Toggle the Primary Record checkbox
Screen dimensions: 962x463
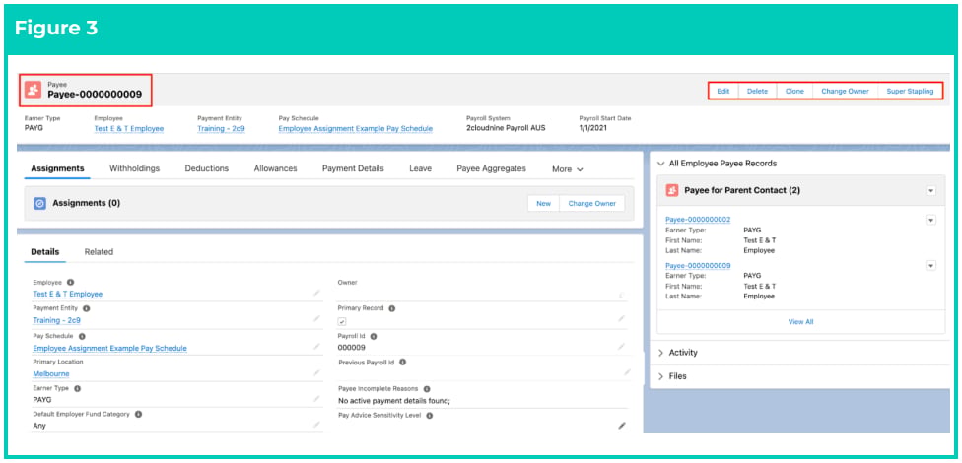pos(342,321)
